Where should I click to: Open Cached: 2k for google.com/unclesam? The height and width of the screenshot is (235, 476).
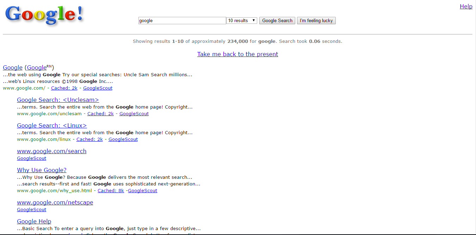click(100, 114)
